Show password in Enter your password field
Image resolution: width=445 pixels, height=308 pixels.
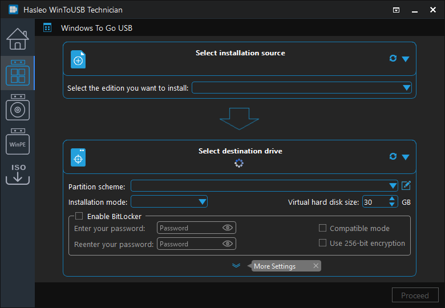tap(228, 228)
